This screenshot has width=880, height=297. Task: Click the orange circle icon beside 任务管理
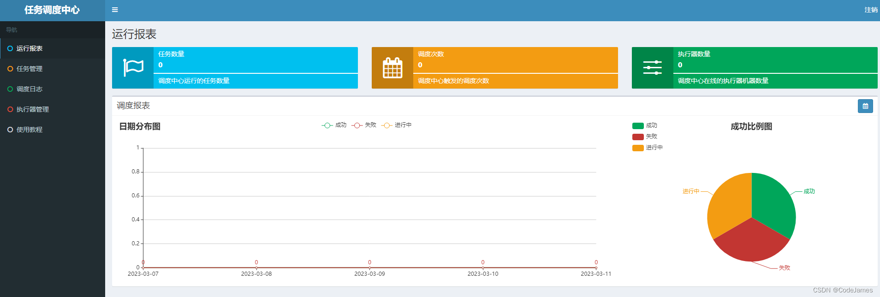[10, 69]
